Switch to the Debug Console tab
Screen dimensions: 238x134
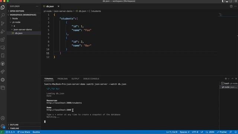coord(91,79)
